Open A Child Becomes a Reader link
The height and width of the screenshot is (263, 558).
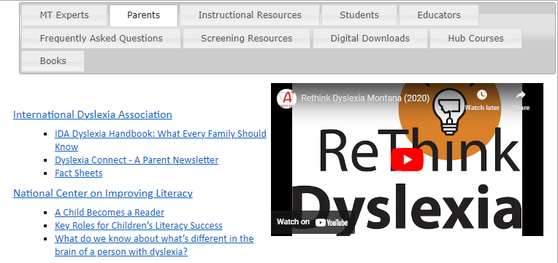[x=110, y=213]
